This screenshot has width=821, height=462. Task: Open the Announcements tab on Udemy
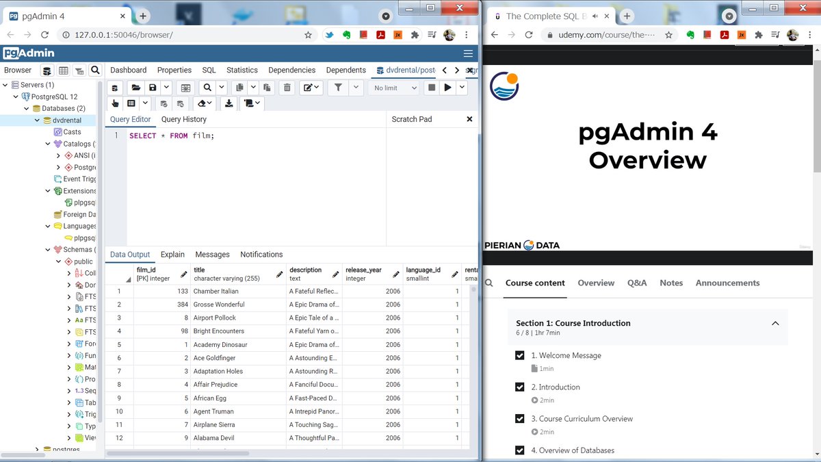727,283
